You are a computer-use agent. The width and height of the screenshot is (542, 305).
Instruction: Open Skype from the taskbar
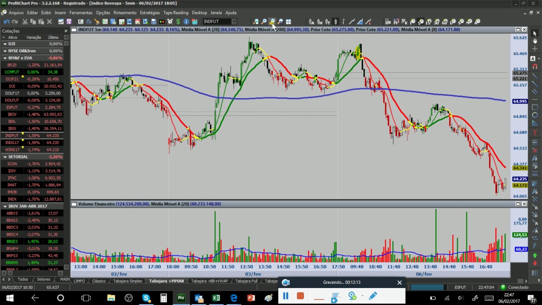(146, 298)
